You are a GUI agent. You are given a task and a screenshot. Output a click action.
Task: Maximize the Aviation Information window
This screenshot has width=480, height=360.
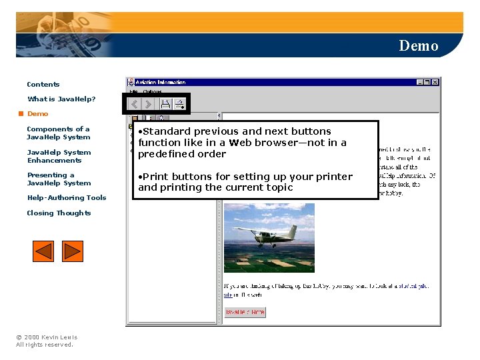coord(427,82)
